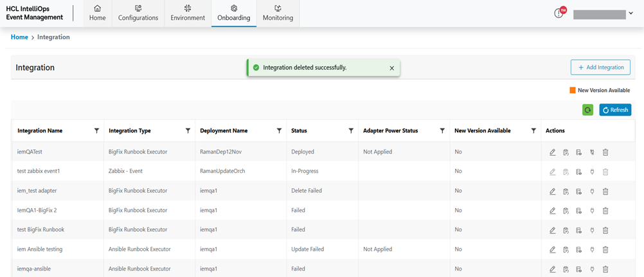Viewport: 644px width, 277px height.
Task: Open the Configurations tab
Action: 138,13
